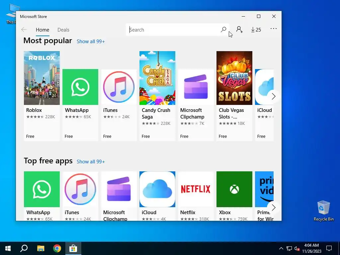Screen dimensions: 340x255
Task: Select the Recycle Bin desktop icon
Action: pos(323,211)
